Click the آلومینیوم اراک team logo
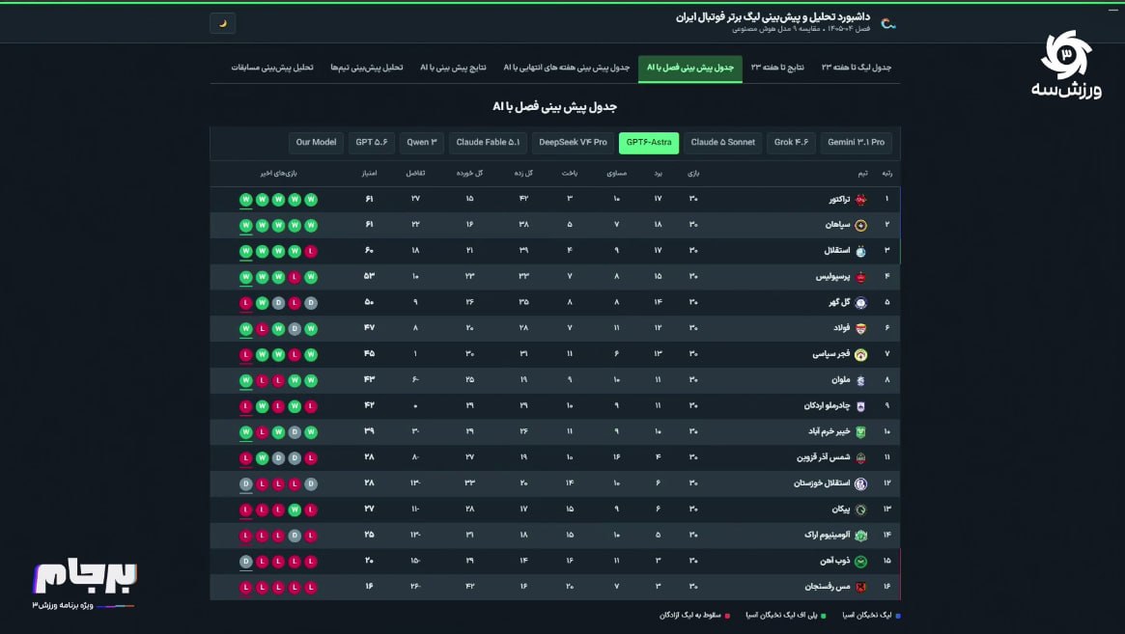 (x=861, y=535)
